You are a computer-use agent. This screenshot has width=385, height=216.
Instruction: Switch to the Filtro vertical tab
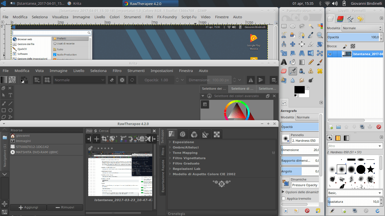(163, 152)
